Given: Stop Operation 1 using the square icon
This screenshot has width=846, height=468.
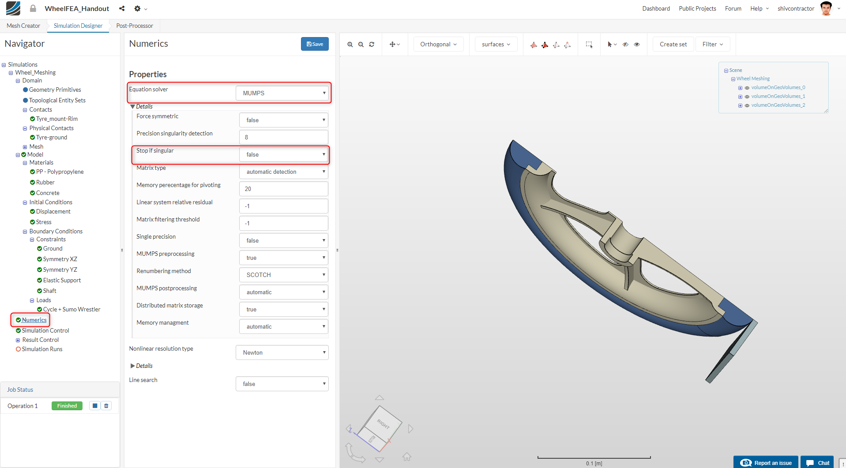Looking at the screenshot, I should [95, 406].
